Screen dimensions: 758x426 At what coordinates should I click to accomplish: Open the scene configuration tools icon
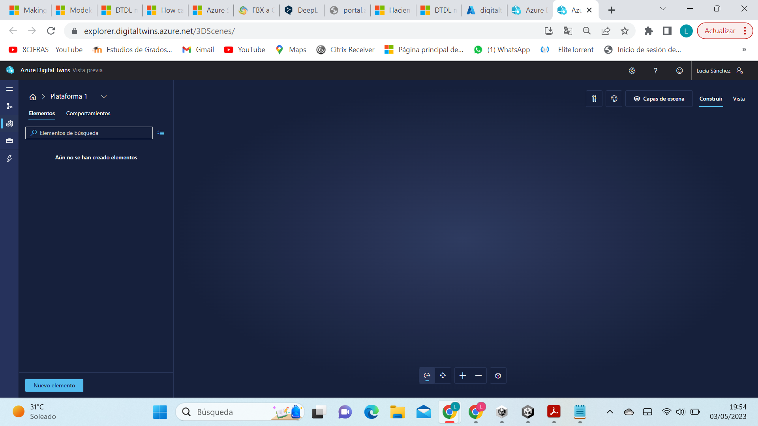pyautogui.click(x=594, y=99)
